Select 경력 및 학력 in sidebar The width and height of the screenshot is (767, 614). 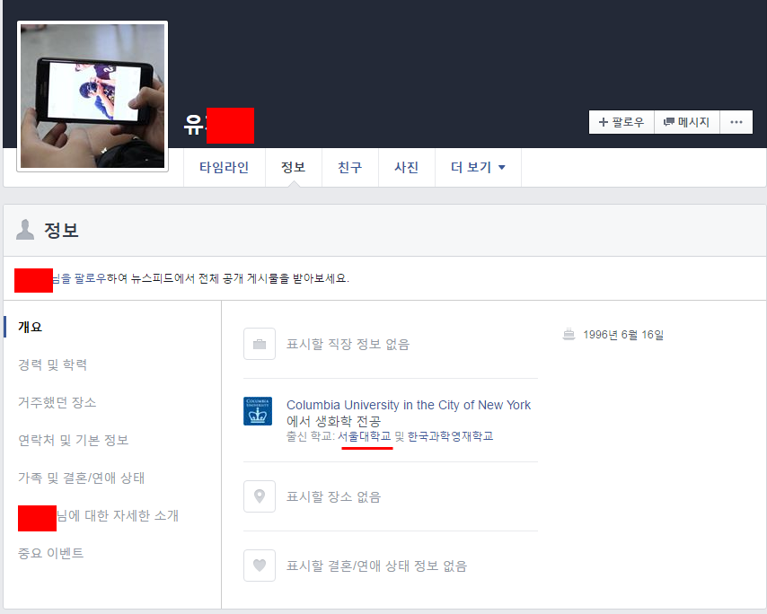[x=53, y=364]
